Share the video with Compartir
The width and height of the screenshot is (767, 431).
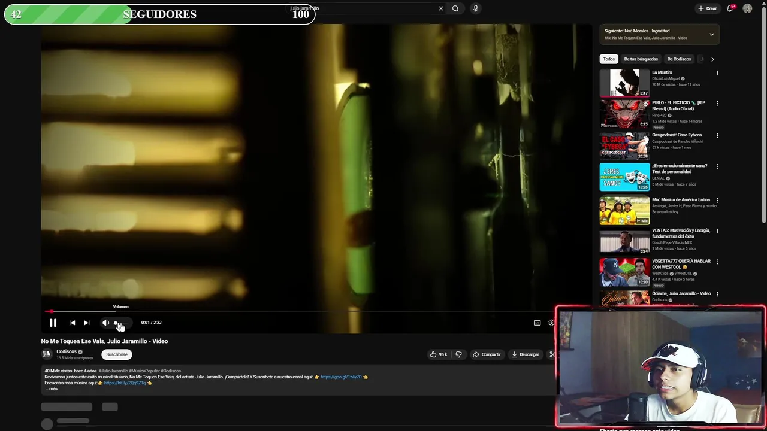(x=487, y=354)
